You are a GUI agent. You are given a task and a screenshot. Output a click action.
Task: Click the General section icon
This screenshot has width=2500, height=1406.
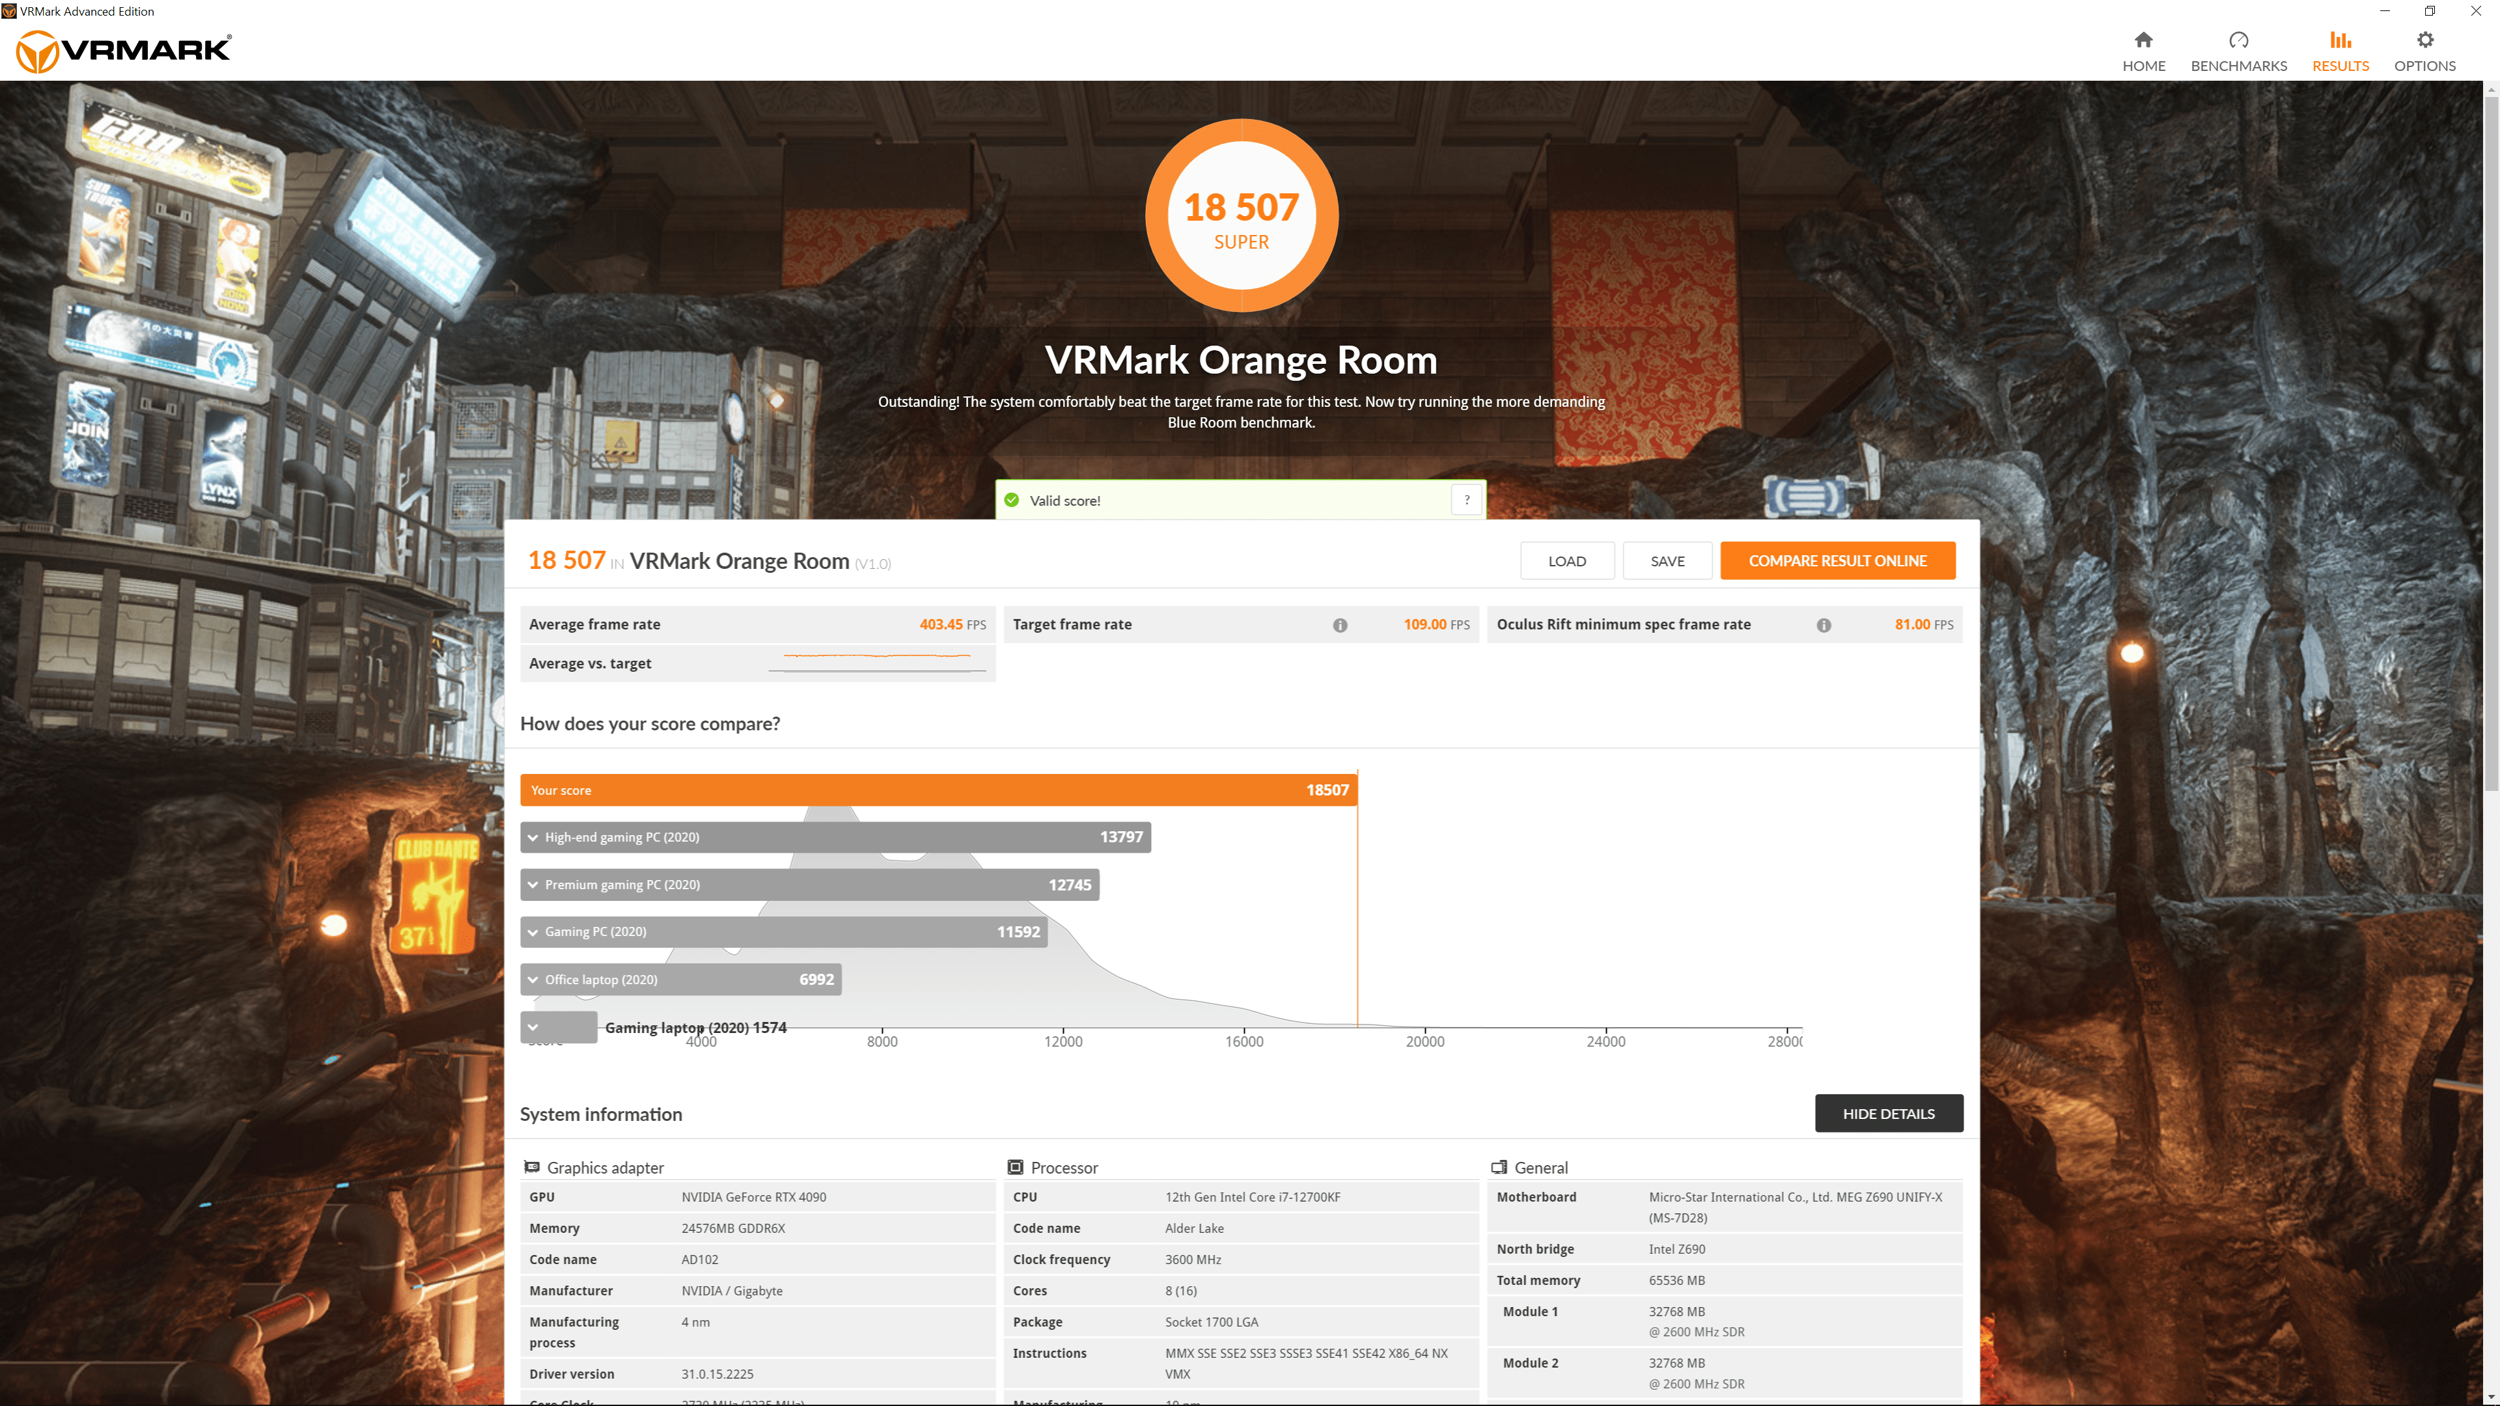coord(1499,1167)
